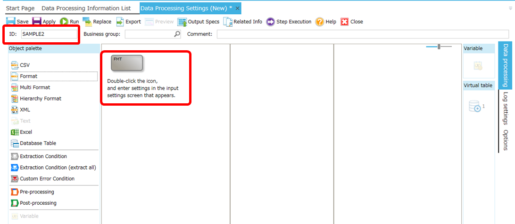Image resolution: width=515 pixels, height=224 pixels.
Task: Close the Data Processing Settings tab
Action: 238,8
